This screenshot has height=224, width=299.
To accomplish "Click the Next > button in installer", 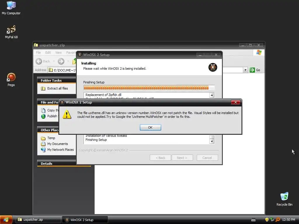I will pos(182,158).
